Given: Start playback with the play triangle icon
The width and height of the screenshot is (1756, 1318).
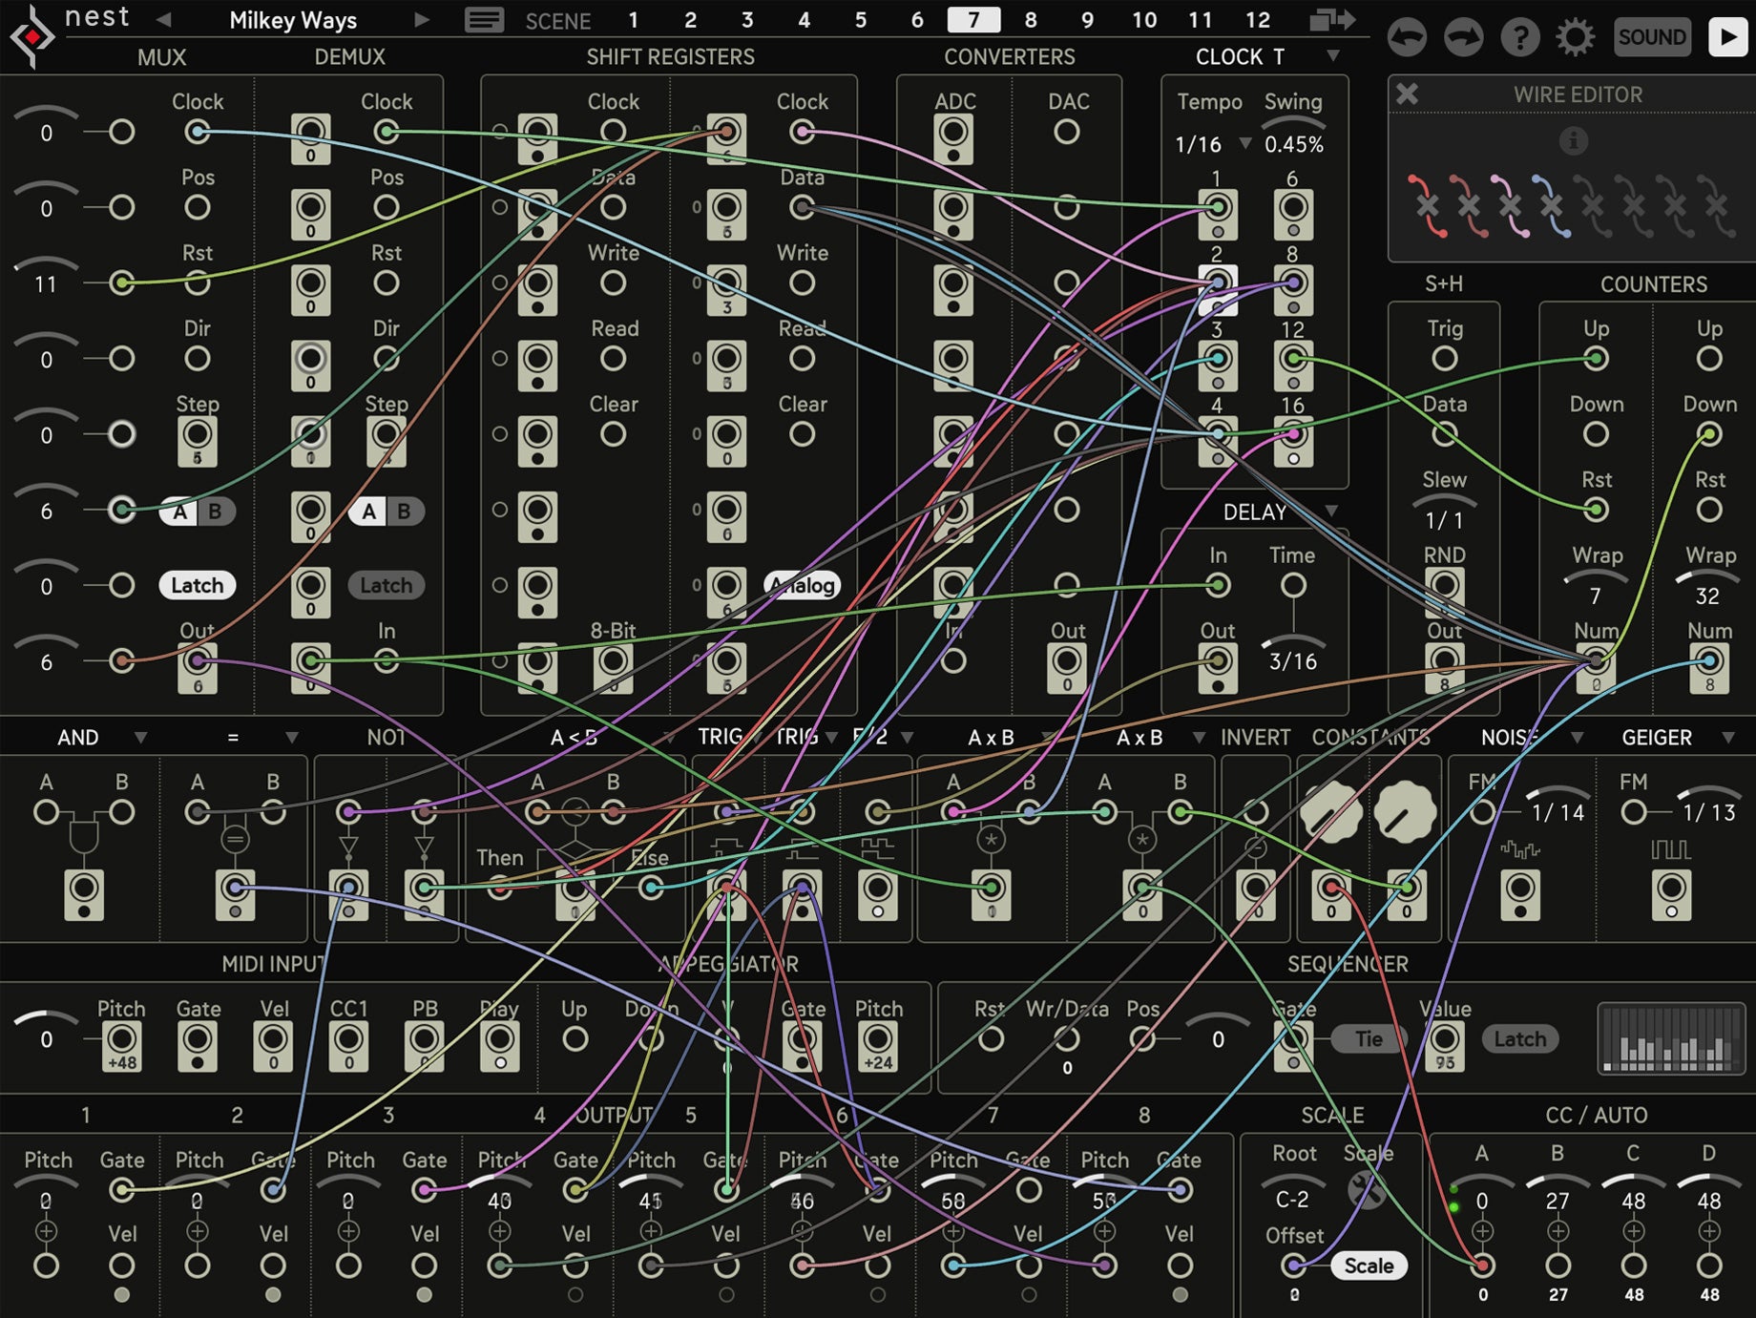Looking at the screenshot, I should [x=1727, y=37].
